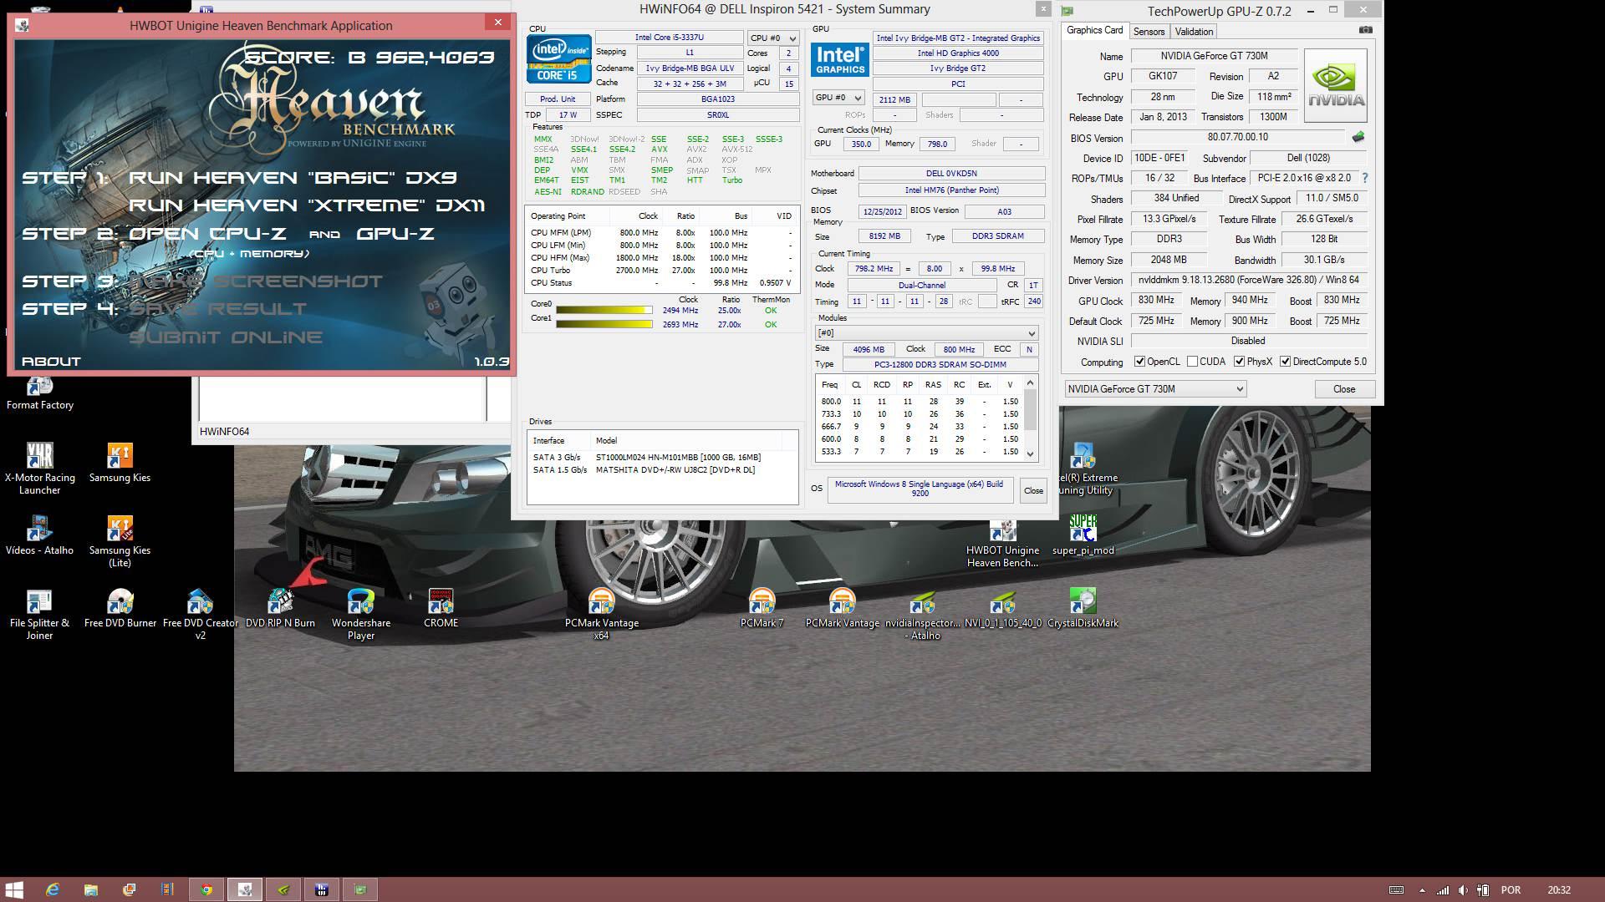Open Free DVD Burner icon

click(120, 608)
